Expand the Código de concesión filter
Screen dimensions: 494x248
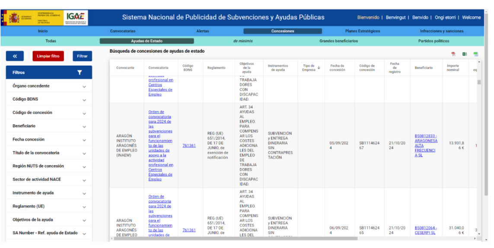[49, 113]
